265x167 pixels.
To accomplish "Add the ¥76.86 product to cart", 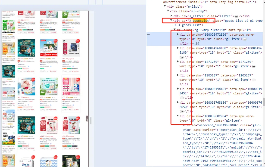I will coord(30,32).
